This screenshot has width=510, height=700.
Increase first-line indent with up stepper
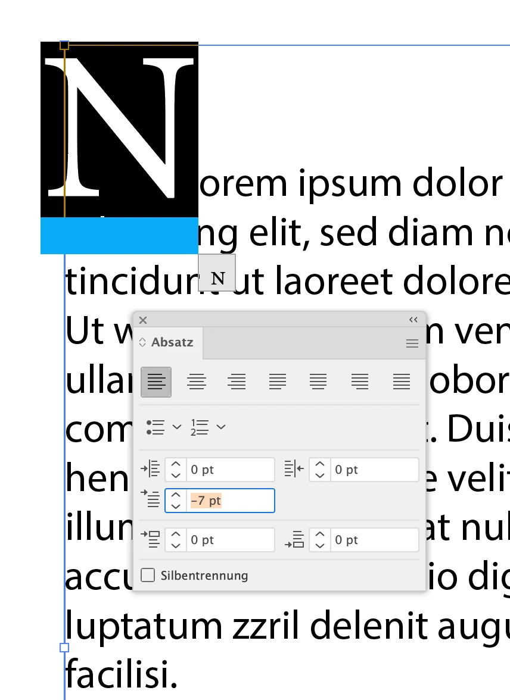tap(176, 495)
